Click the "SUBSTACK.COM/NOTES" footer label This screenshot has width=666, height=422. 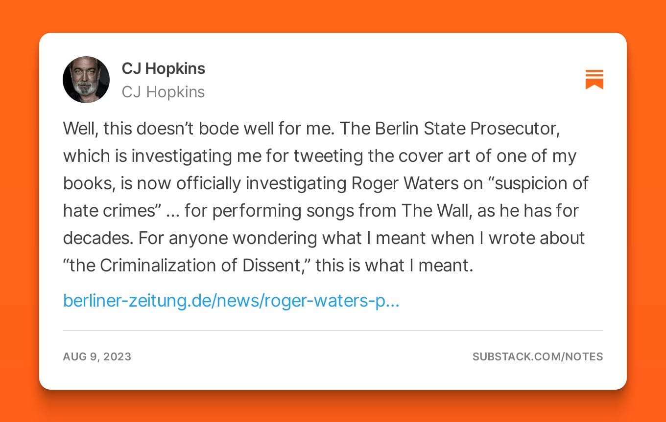[537, 356]
